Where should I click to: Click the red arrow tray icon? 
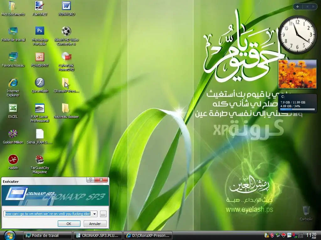[283, 236]
